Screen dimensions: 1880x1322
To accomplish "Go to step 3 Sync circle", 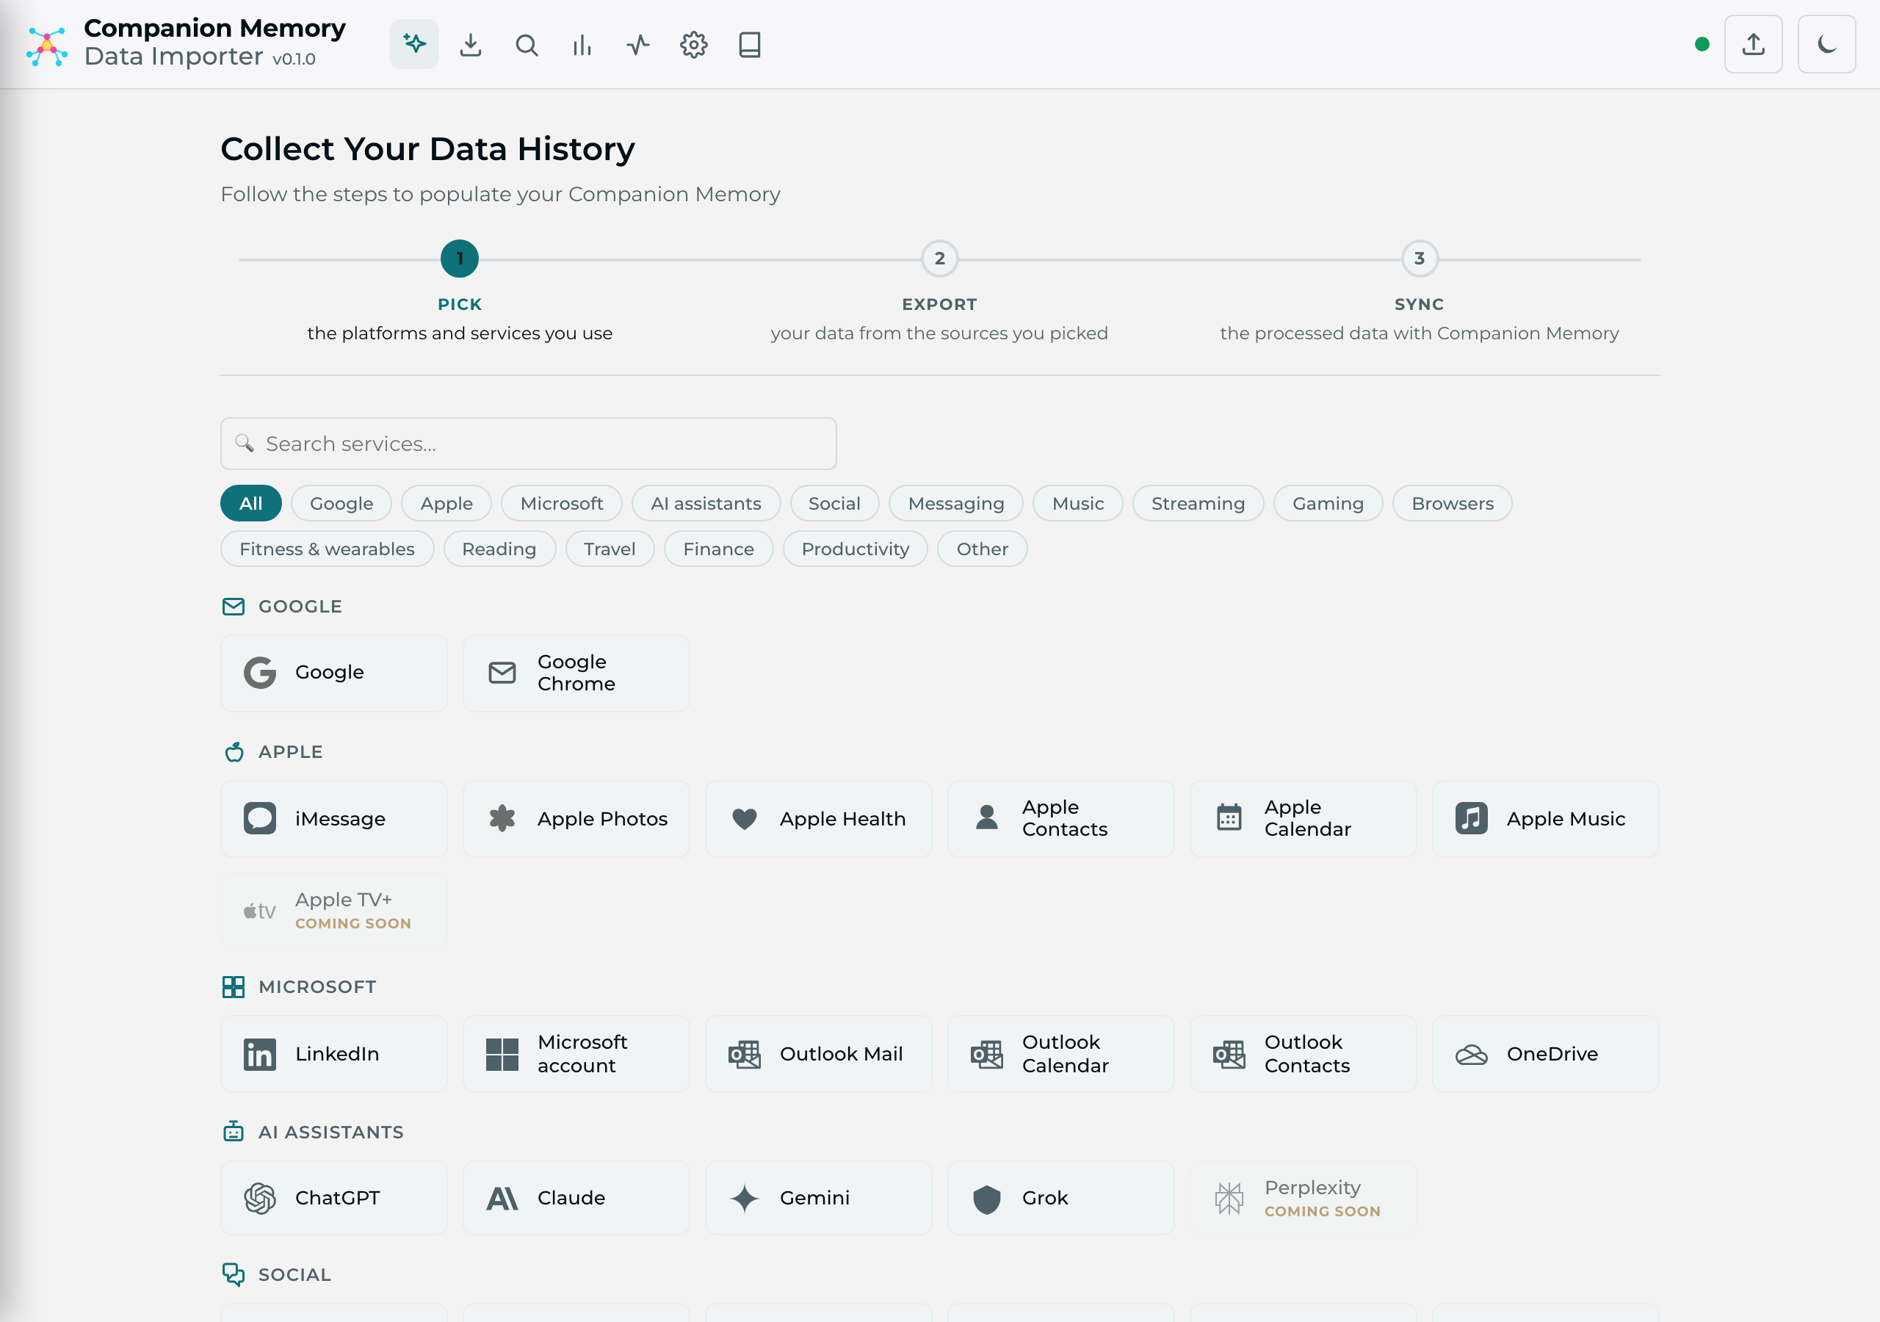I will [1419, 259].
